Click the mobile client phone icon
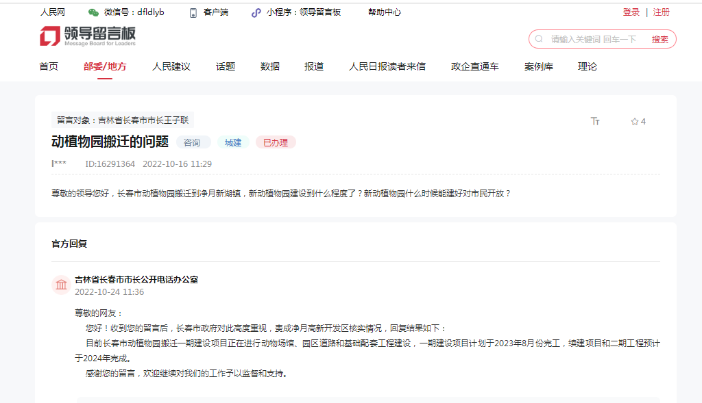Viewport: 702px width, 403px height. click(x=193, y=12)
